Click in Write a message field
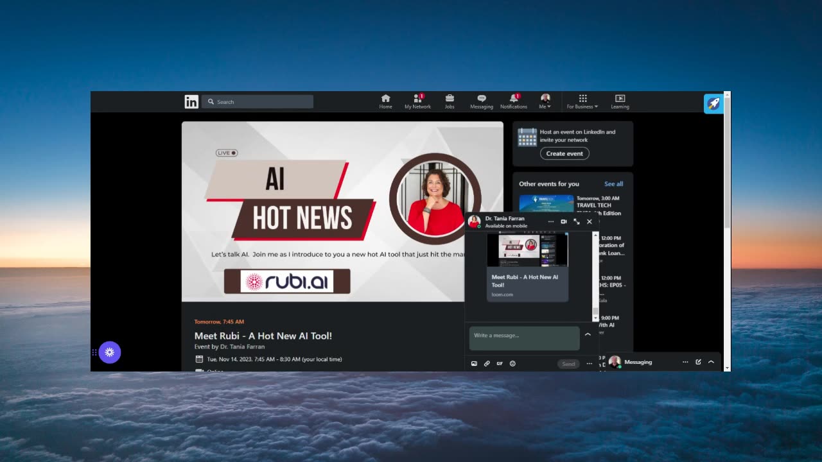 click(525, 338)
